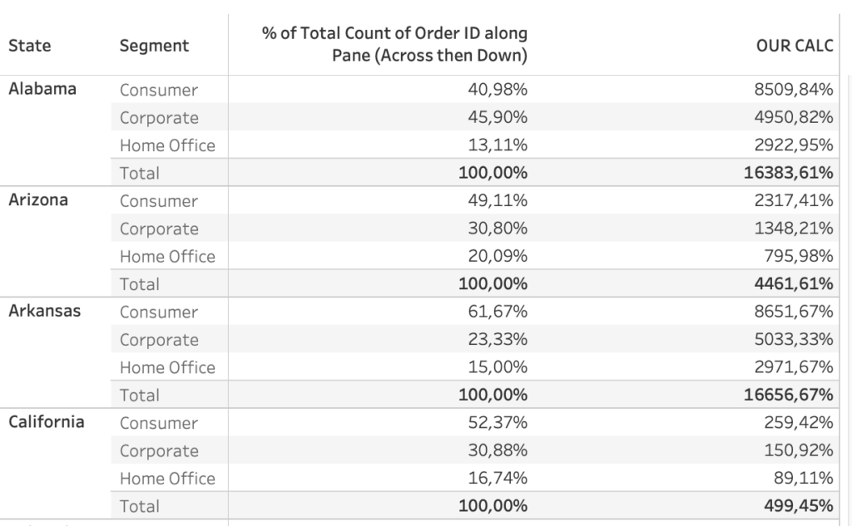Select the 49,11% cell
The image size is (852, 526).
point(498,201)
